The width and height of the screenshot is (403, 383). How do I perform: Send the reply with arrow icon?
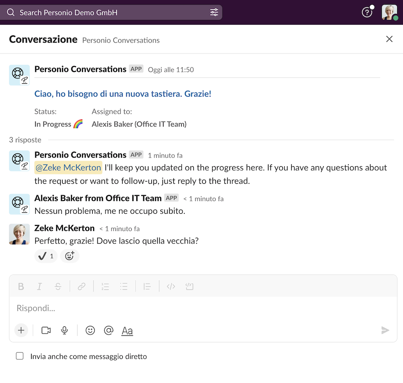coord(385,330)
